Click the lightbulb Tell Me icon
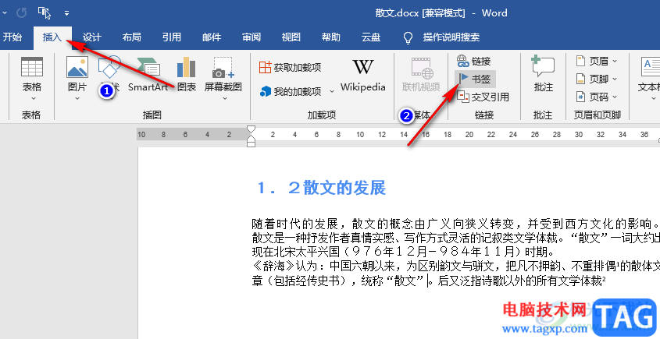 [408, 38]
